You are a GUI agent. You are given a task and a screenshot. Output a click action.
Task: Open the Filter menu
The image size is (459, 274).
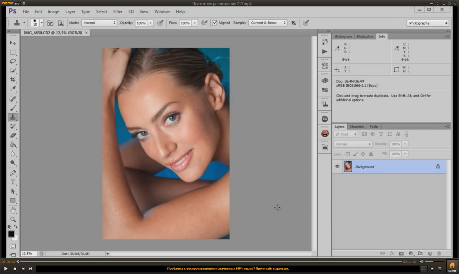tap(118, 11)
